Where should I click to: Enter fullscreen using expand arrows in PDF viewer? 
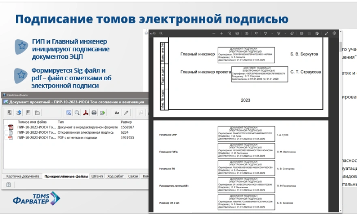click(x=327, y=33)
